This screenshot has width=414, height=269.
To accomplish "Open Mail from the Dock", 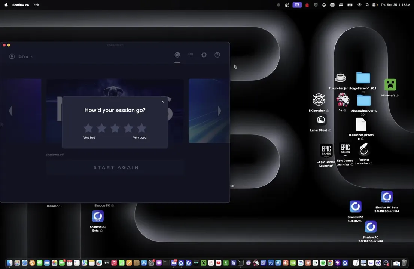I will click(x=47, y=263).
